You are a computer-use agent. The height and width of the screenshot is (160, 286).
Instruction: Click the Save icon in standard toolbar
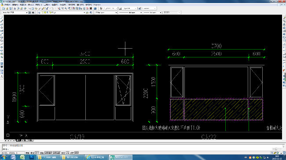pos(11,8)
